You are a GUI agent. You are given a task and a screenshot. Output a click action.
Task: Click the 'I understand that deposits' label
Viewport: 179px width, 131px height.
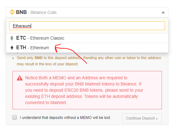[x=65, y=118]
